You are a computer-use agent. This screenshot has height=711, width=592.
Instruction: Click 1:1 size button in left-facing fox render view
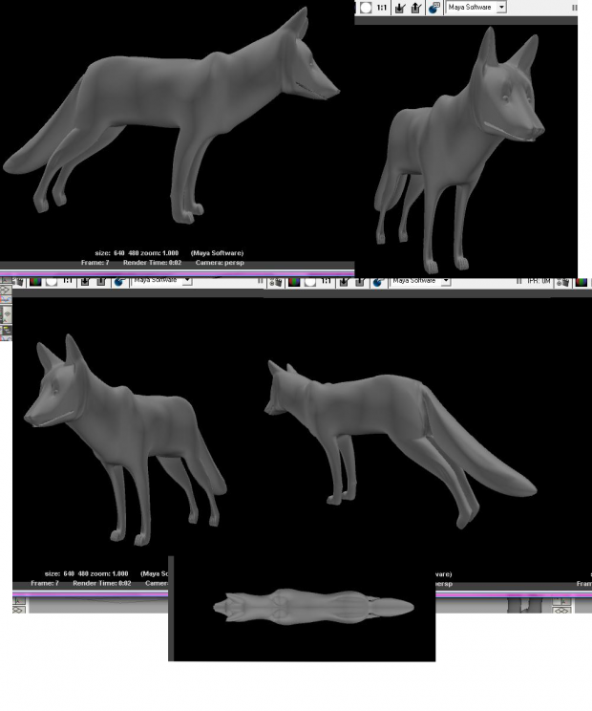pyautogui.click(x=68, y=281)
